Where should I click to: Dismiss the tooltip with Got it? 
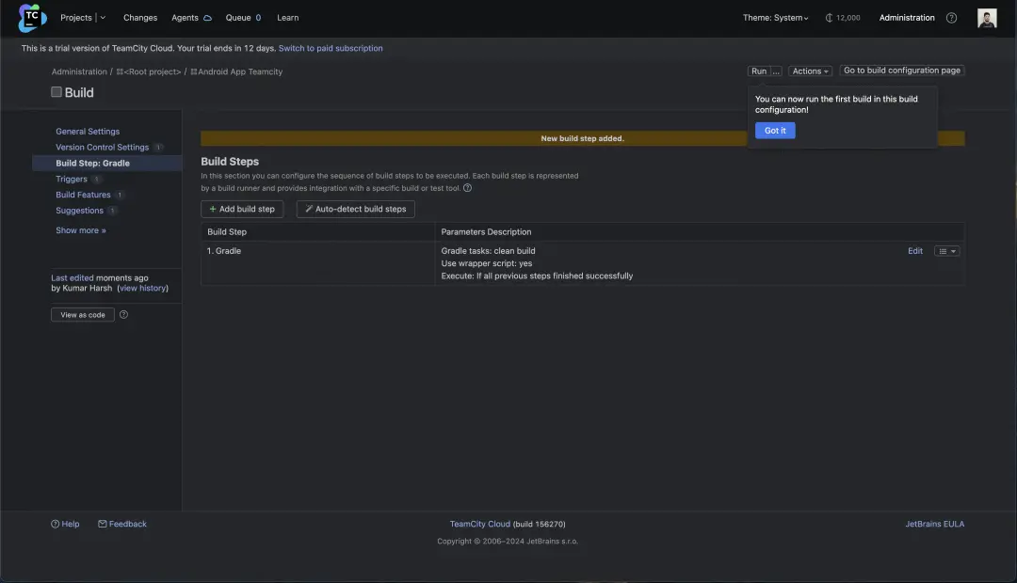click(775, 131)
